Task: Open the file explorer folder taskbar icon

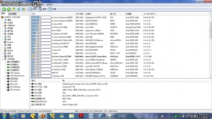Action: 72,116
